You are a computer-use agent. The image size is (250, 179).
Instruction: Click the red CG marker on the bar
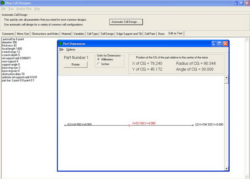(129, 125)
